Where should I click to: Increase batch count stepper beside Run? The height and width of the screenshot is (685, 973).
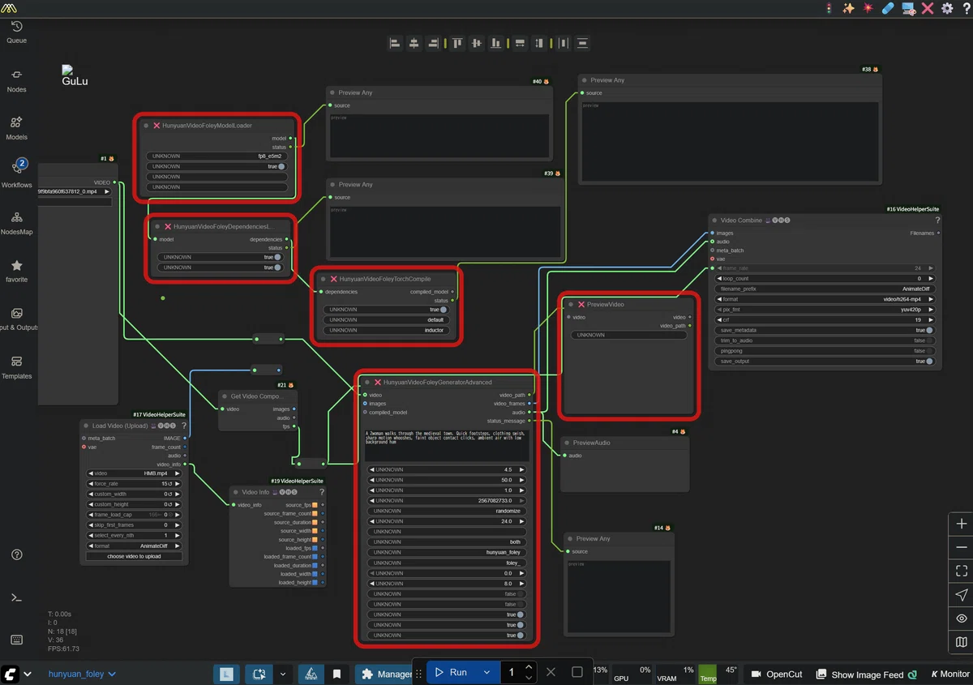coord(529,667)
